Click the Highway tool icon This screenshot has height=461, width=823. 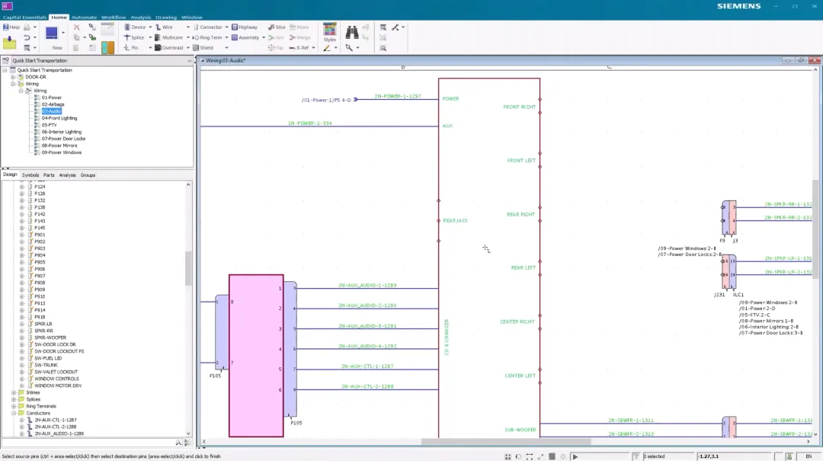click(x=235, y=27)
